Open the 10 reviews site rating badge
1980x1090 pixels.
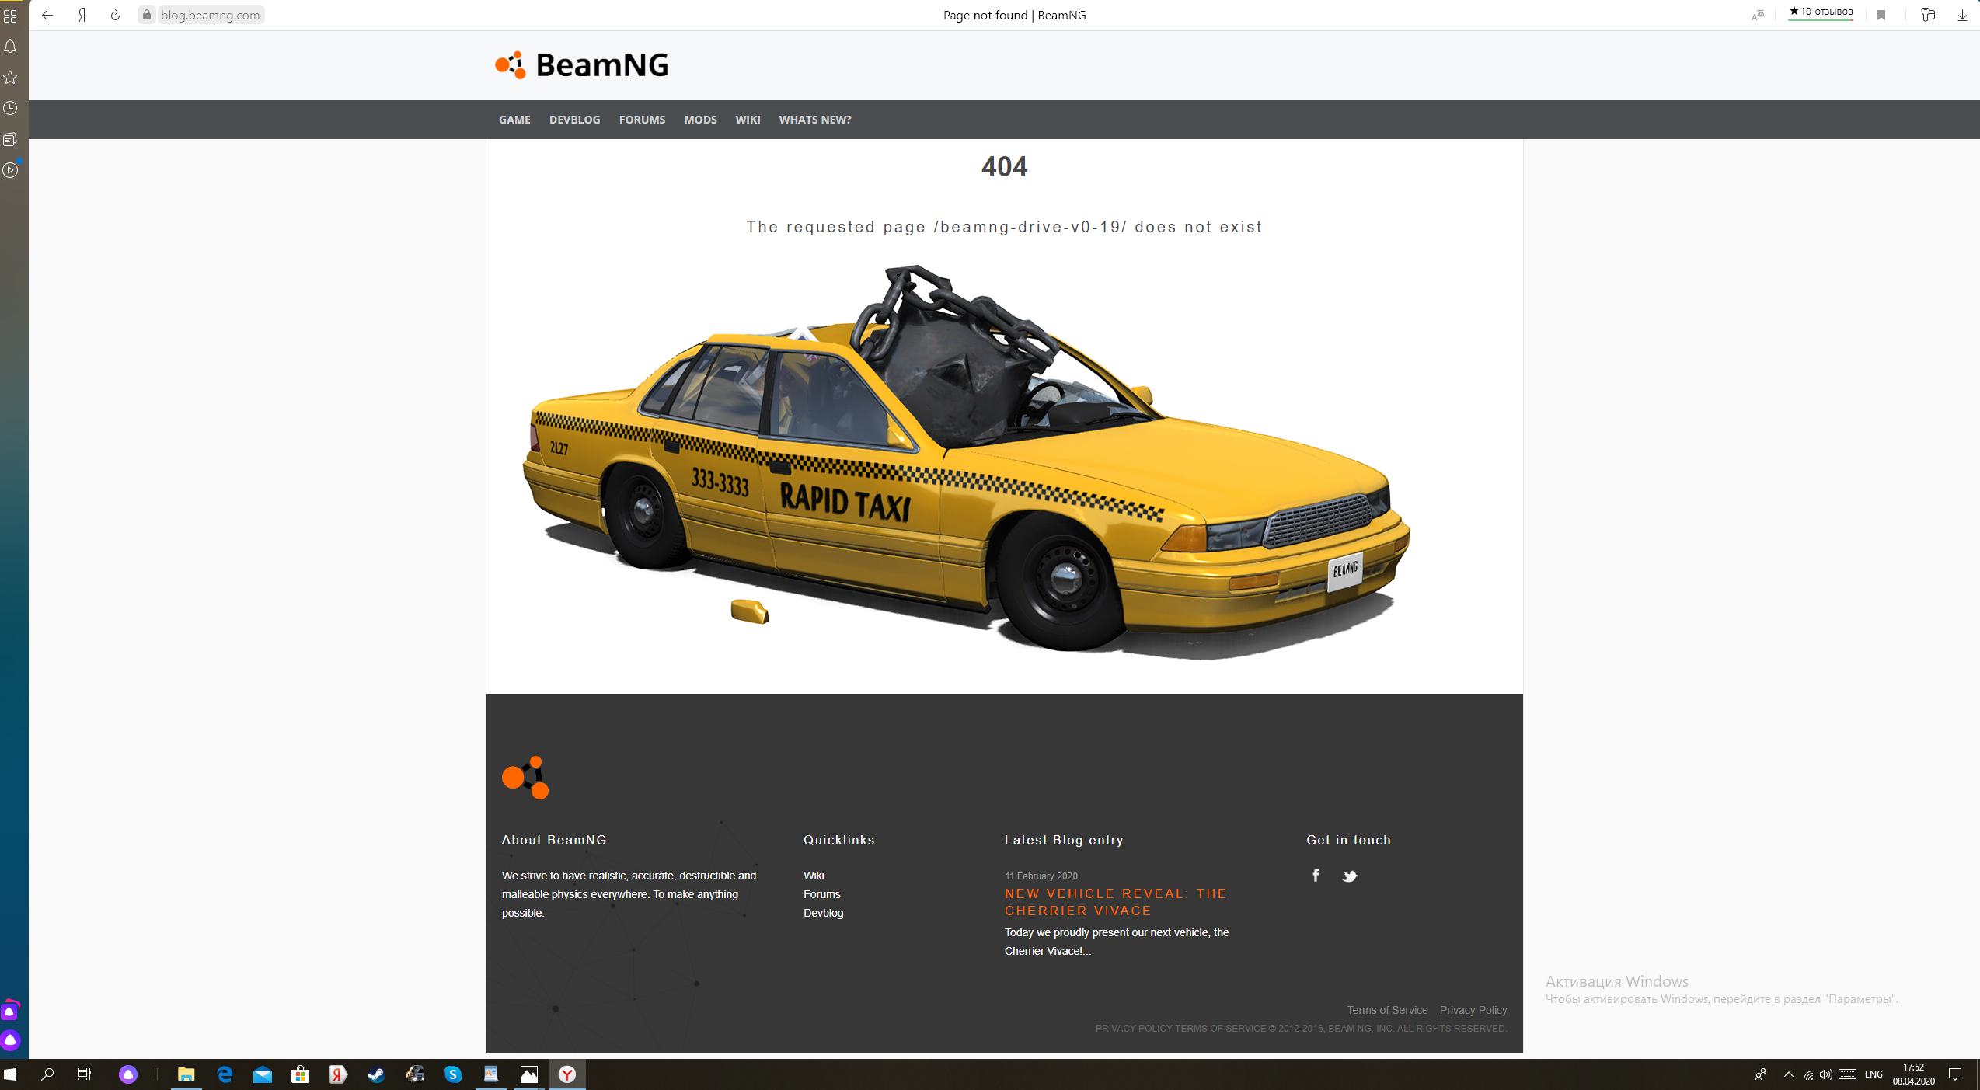pyautogui.click(x=1821, y=12)
